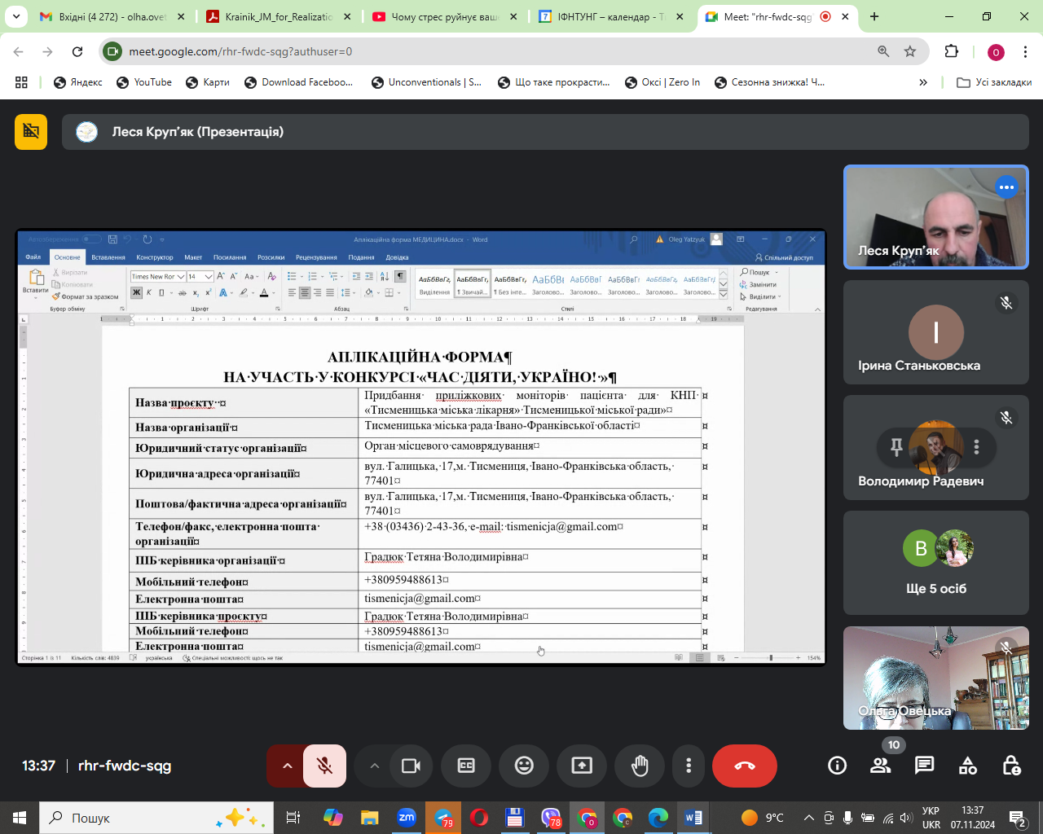Open Viber from the taskbar
1043x834 pixels.
[x=551, y=818]
